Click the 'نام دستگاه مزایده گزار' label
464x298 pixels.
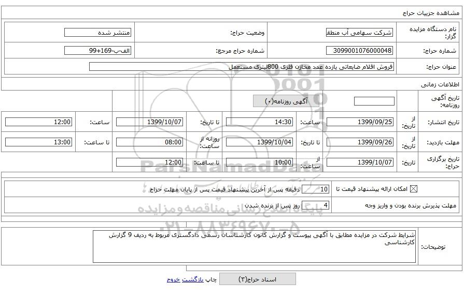click(x=433, y=33)
